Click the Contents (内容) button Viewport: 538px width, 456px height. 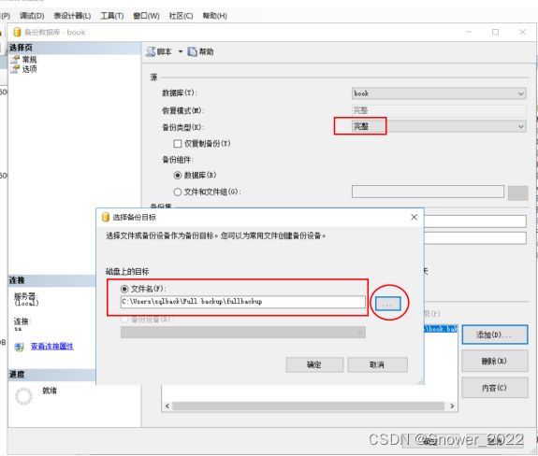(x=494, y=388)
